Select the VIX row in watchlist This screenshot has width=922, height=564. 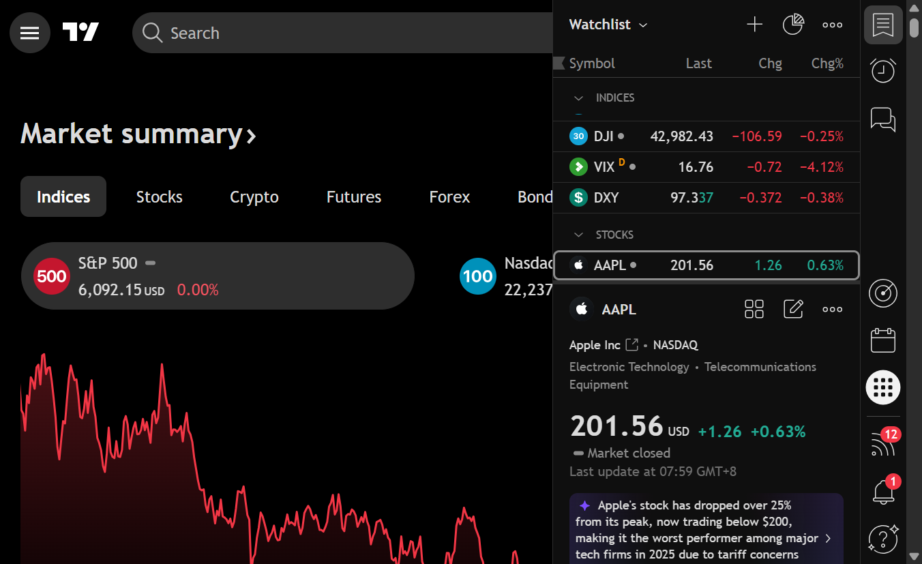click(x=707, y=167)
